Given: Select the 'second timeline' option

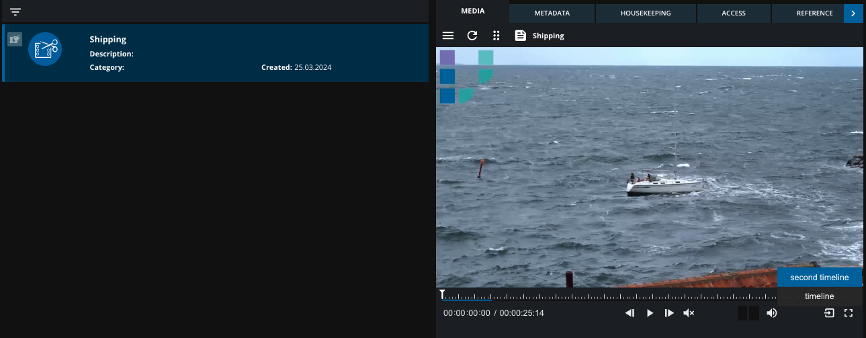Looking at the screenshot, I should pyautogui.click(x=819, y=278).
